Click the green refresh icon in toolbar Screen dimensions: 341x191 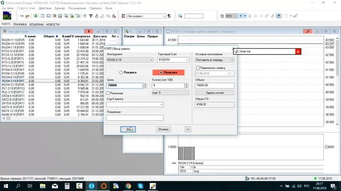pyautogui.click(x=35, y=16)
